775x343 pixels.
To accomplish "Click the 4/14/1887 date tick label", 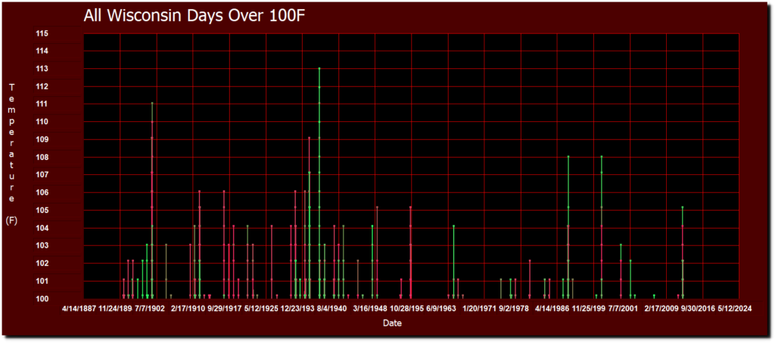I will 82,309.
